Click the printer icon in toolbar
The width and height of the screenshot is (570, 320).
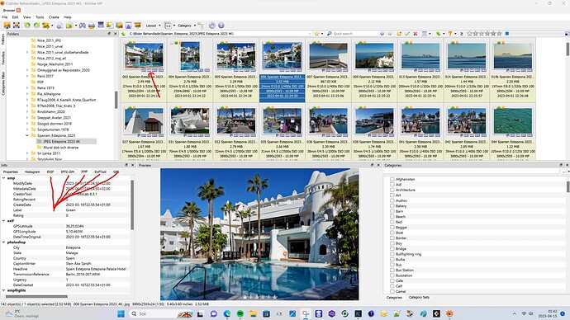(92, 26)
